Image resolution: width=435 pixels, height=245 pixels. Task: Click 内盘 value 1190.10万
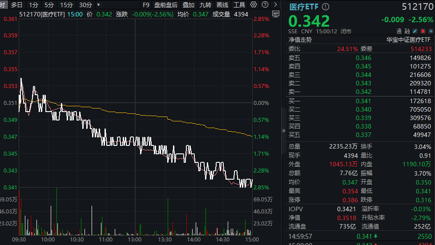(x=417, y=164)
